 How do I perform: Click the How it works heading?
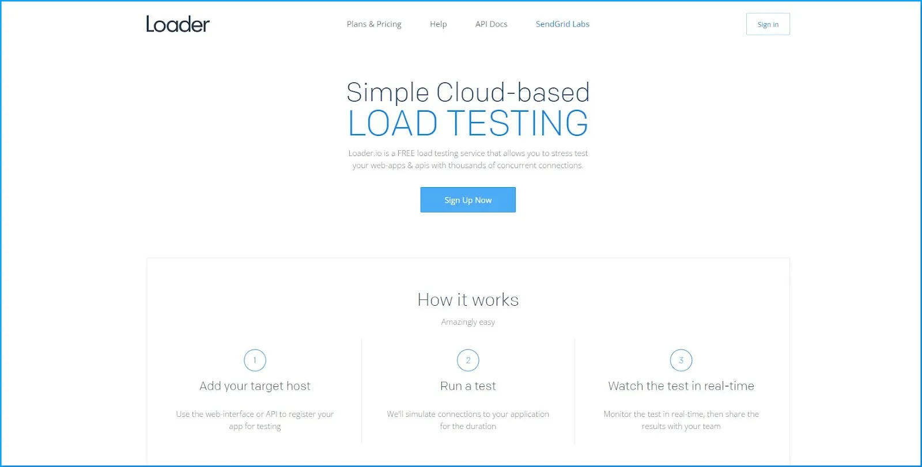(x=468, y=300)
